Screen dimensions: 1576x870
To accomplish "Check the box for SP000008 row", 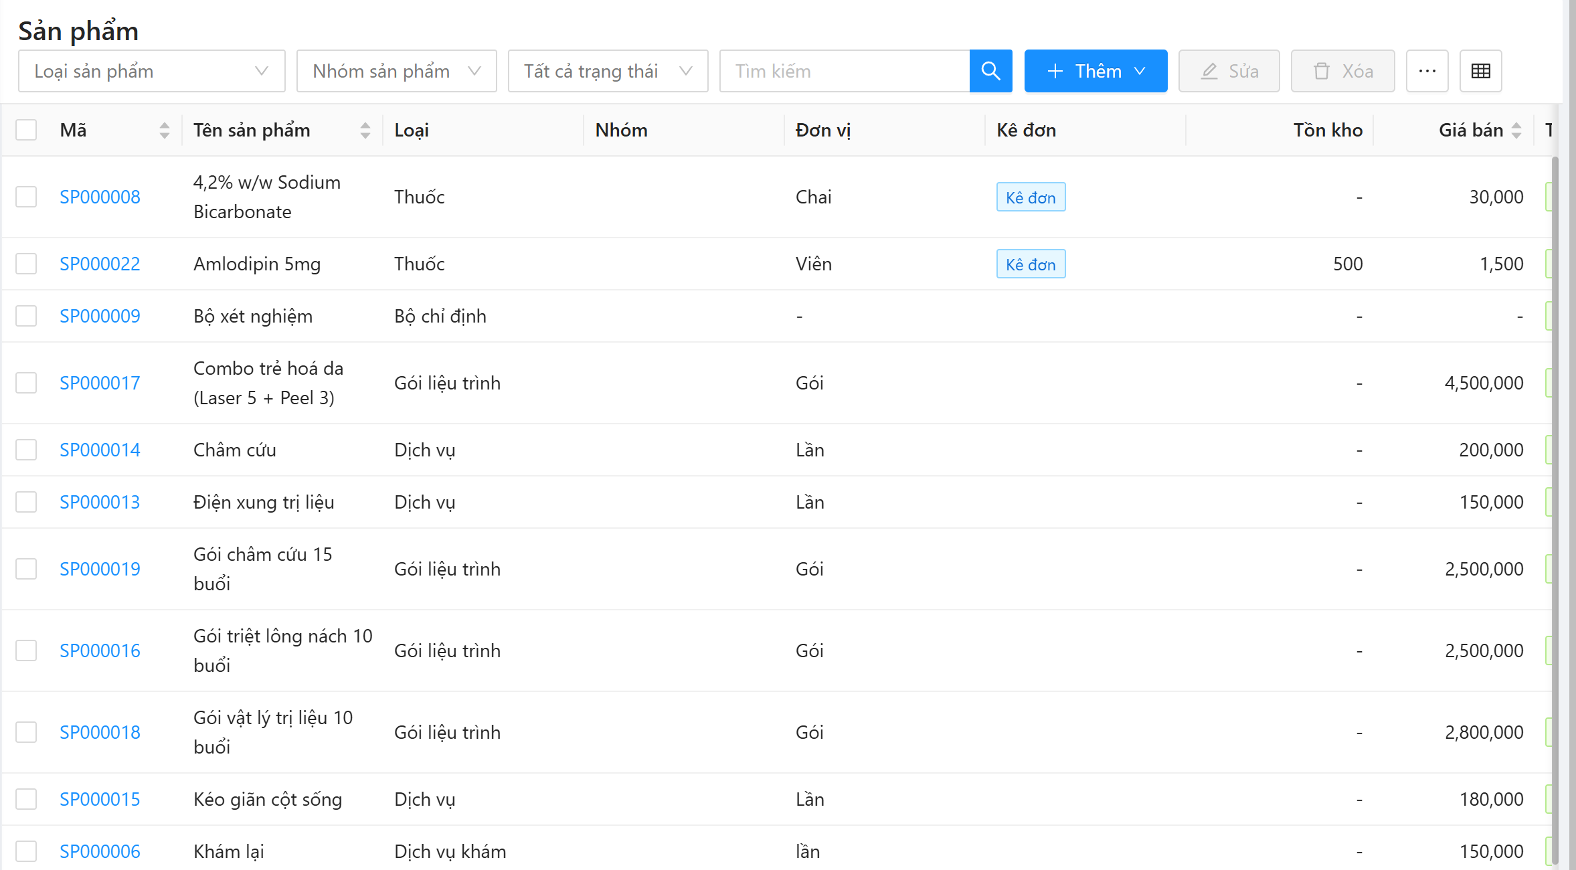I will click(26, 197).
